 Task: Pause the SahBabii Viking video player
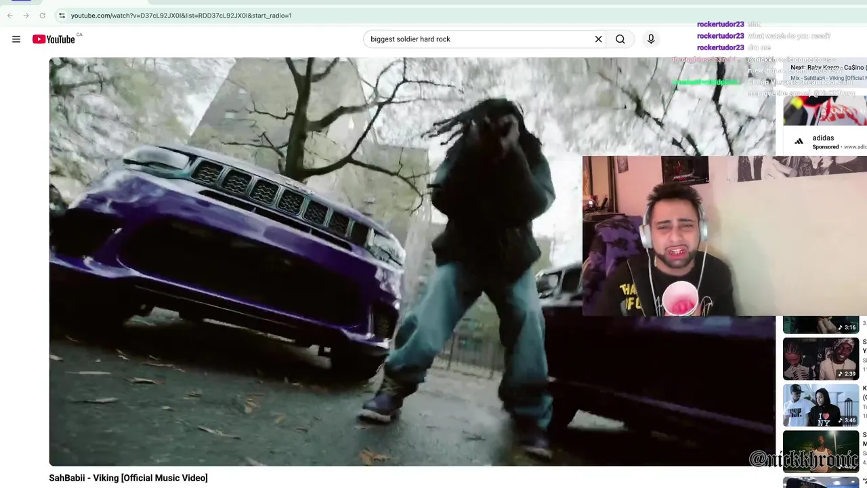click(412, 262)
